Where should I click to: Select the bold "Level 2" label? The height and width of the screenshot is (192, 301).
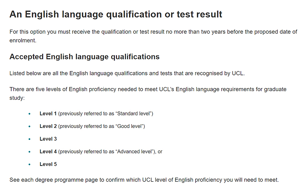point(48,126)
